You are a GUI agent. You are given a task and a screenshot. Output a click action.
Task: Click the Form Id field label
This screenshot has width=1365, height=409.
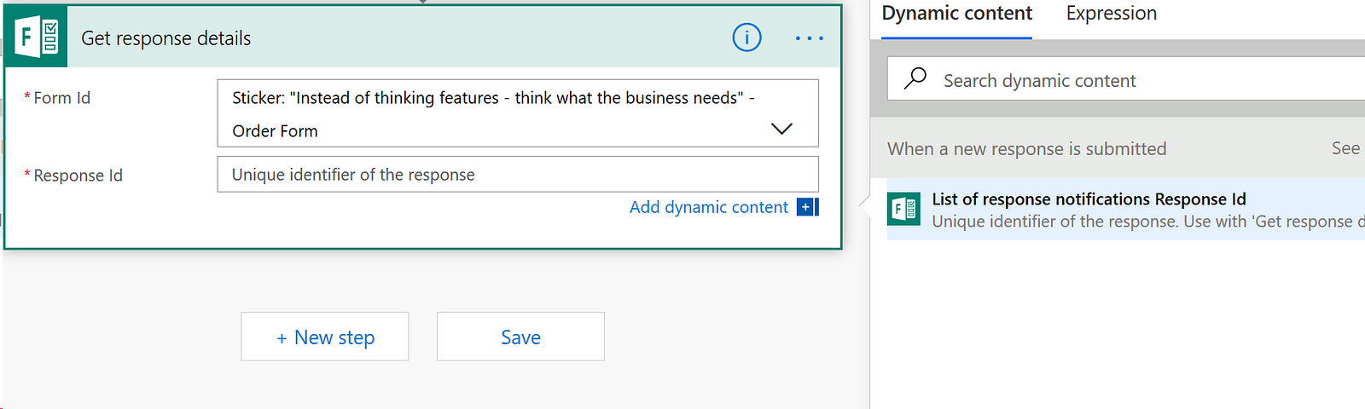pyautogui.click(x=61, y=98)
